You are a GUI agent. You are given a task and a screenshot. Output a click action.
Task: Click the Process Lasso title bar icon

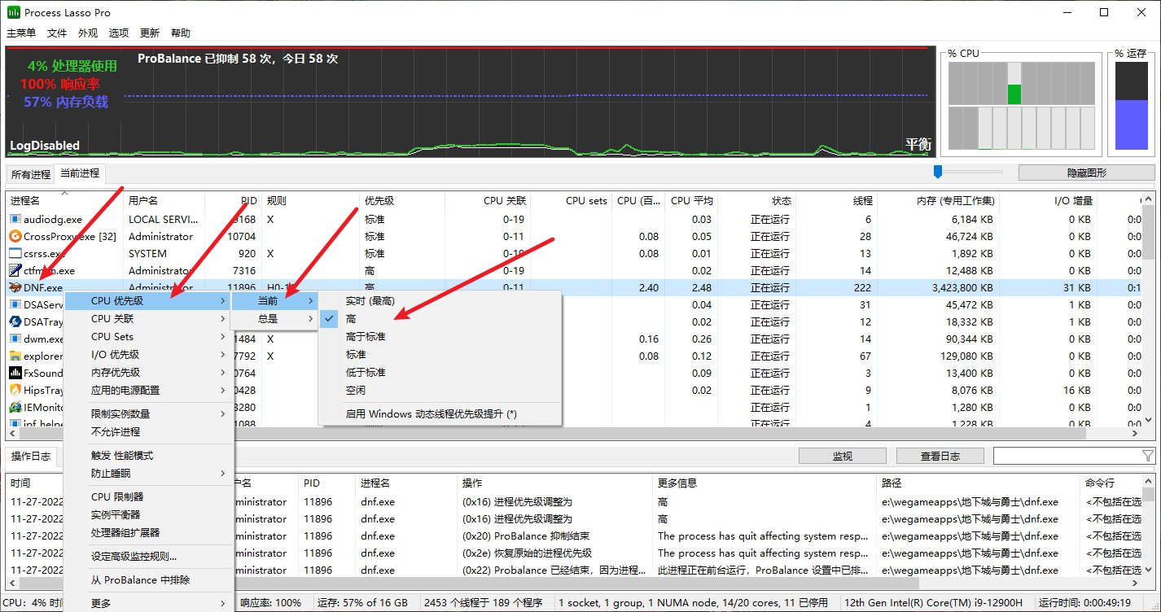coord(13,12)
